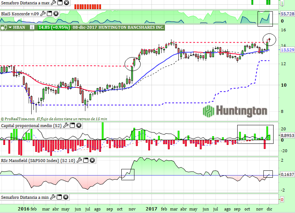Close the Semaforo Distancia a max indicator

coord(66,3)
